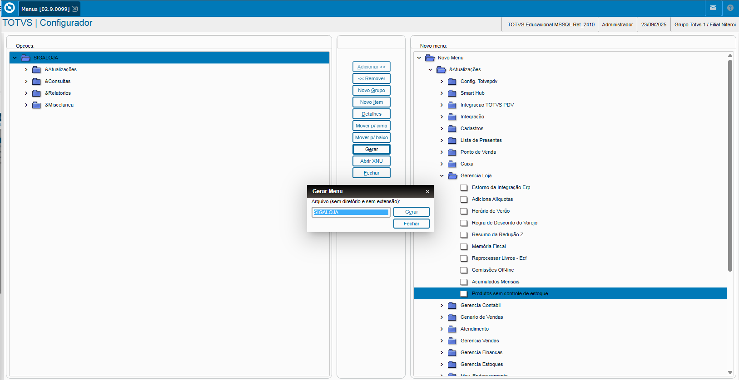Click the Adicionar >> button

coord(372,67)
